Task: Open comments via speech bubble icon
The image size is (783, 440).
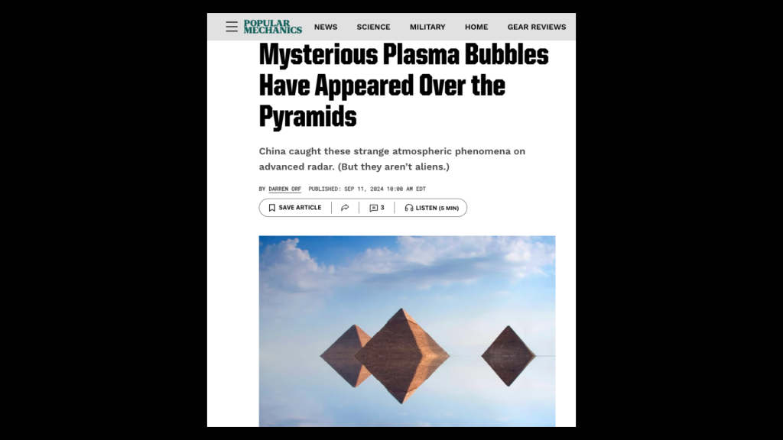Action: [373, 208]
